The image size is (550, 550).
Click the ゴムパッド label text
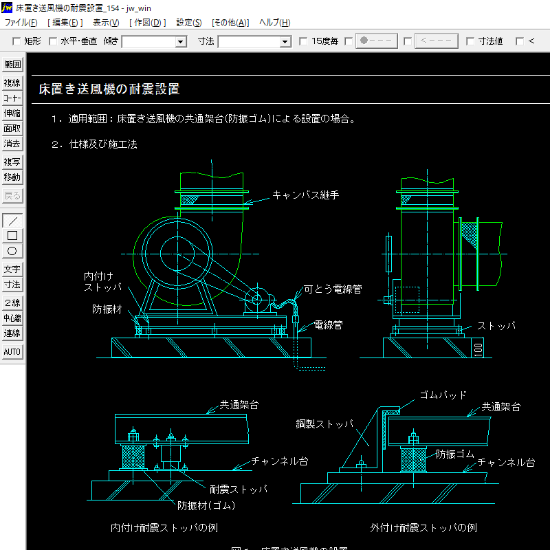pos(443,395)
